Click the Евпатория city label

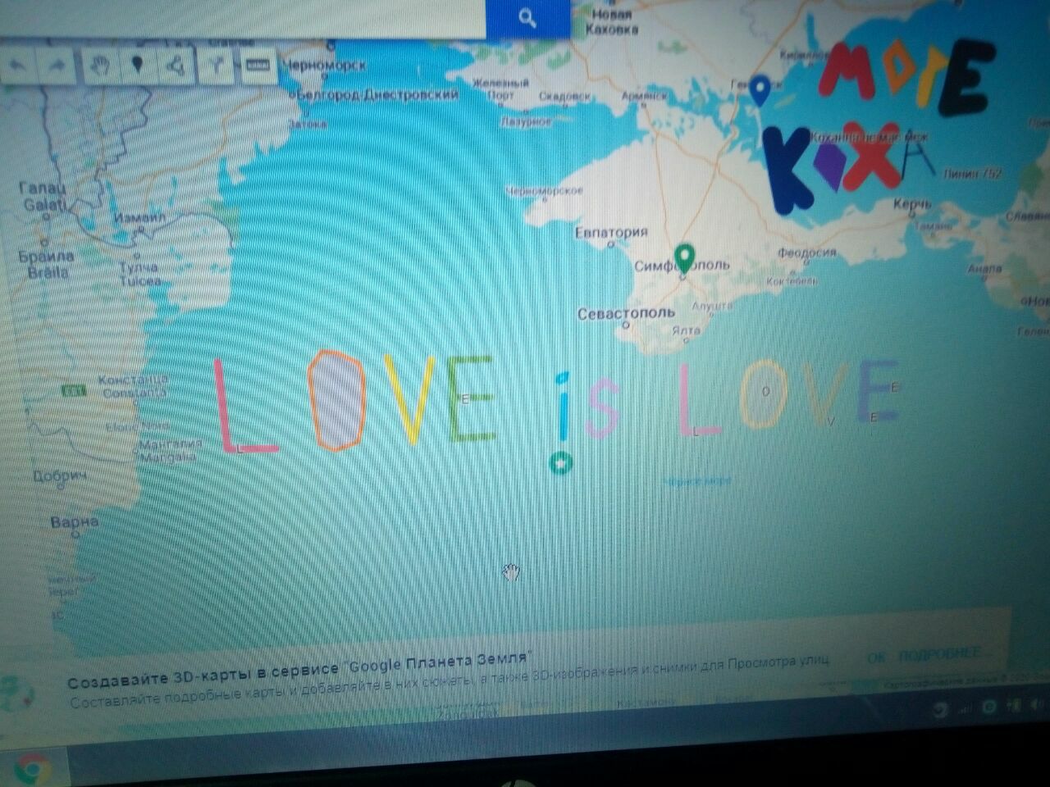611,233
